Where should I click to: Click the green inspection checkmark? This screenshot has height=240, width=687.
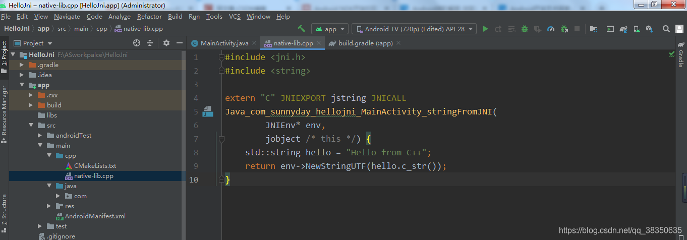click(671, 53)
